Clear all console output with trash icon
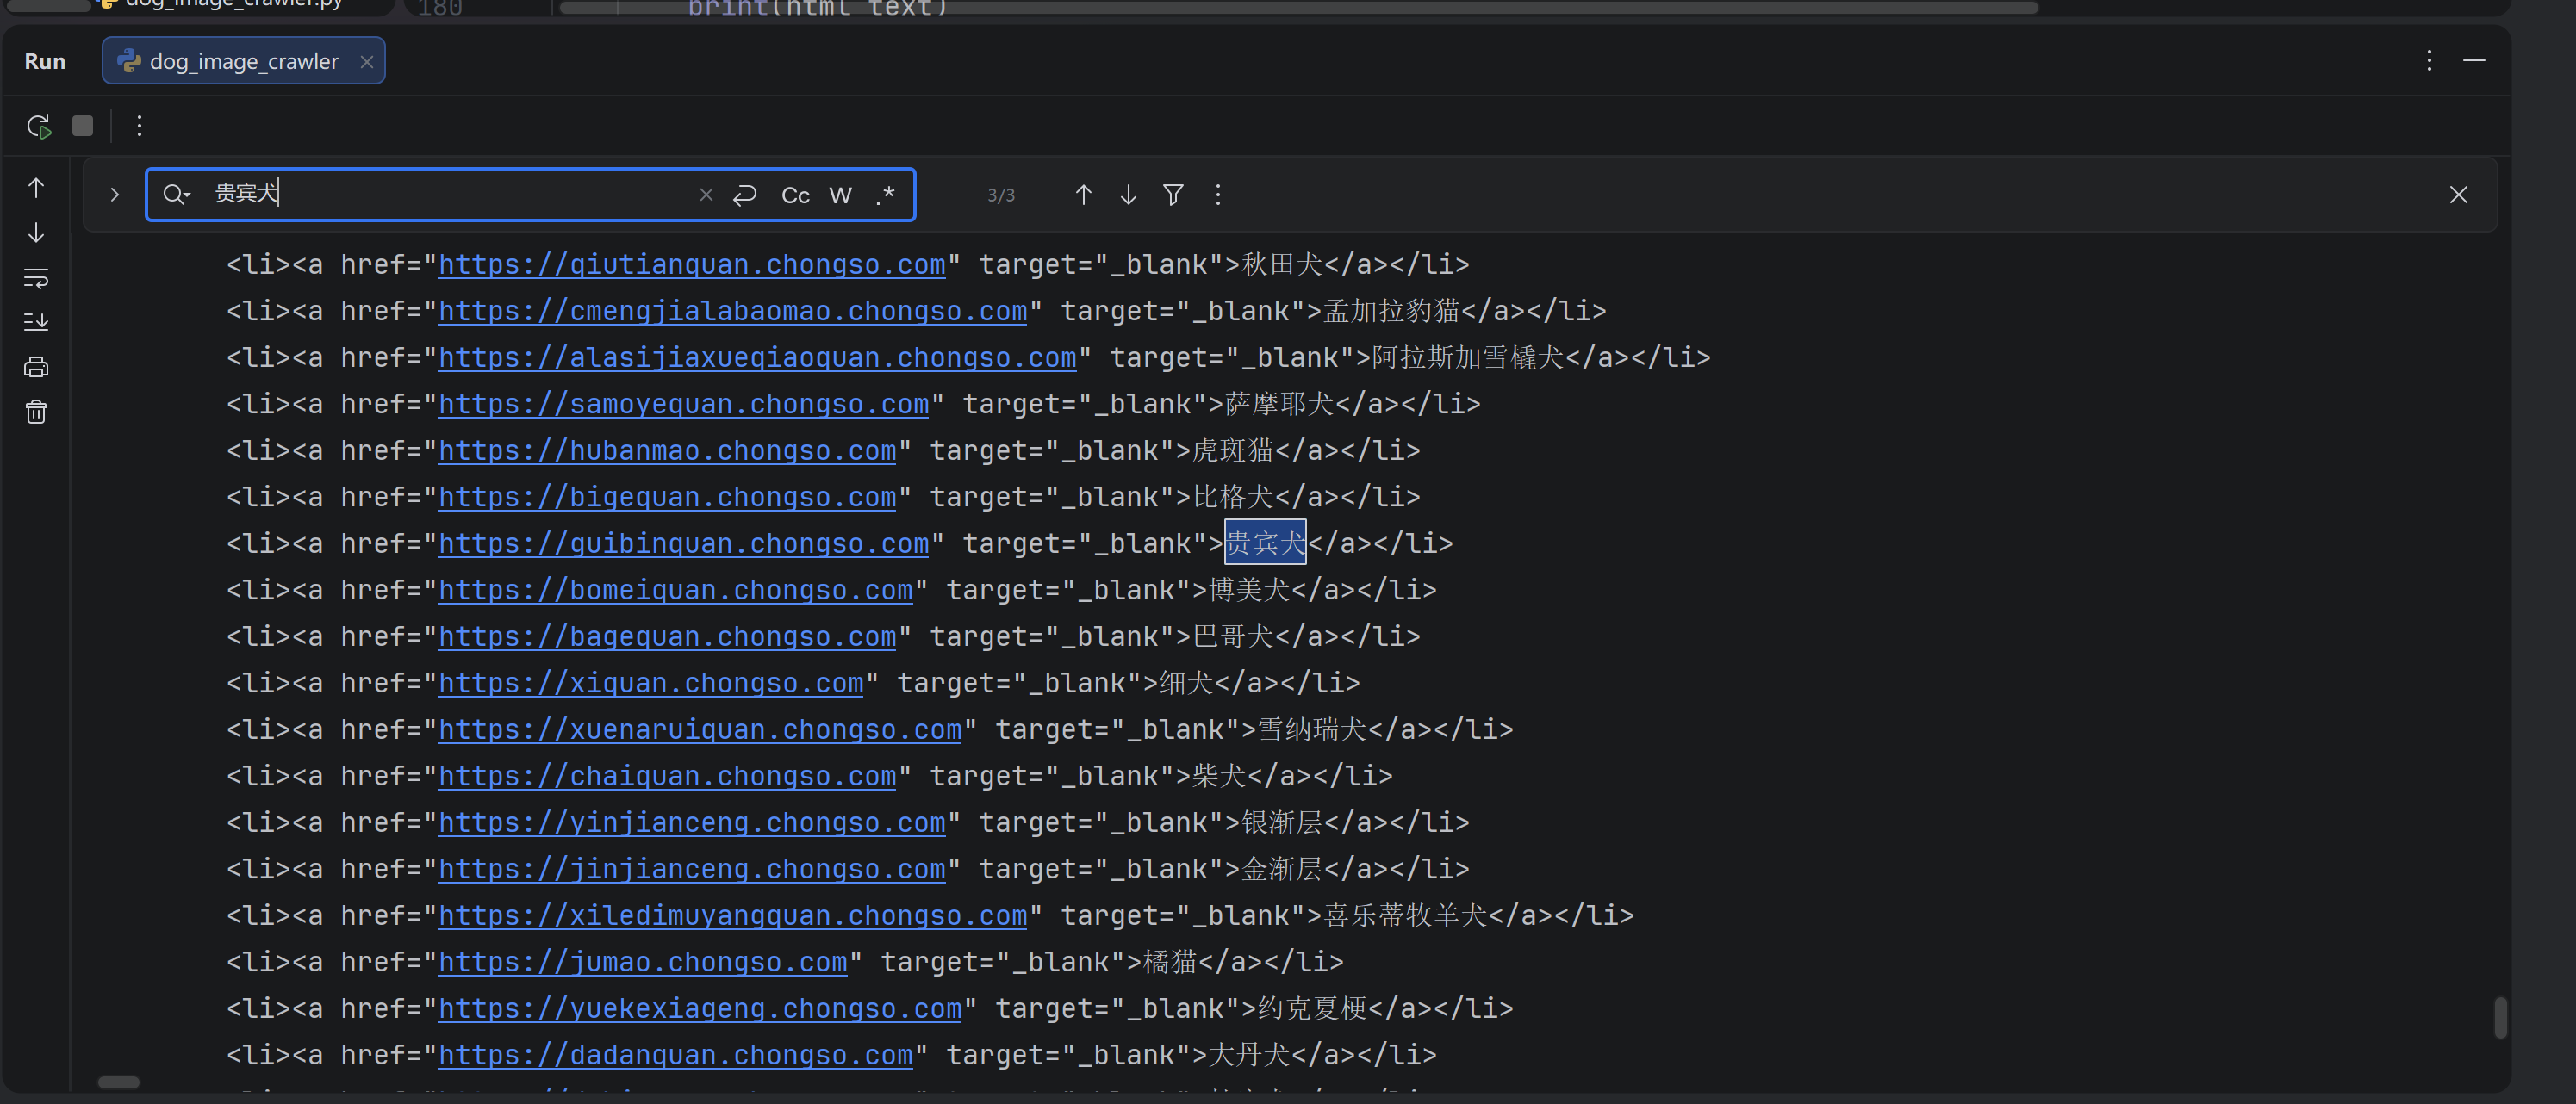The height and width of the screenshot is (1104, 2576). 36,412
